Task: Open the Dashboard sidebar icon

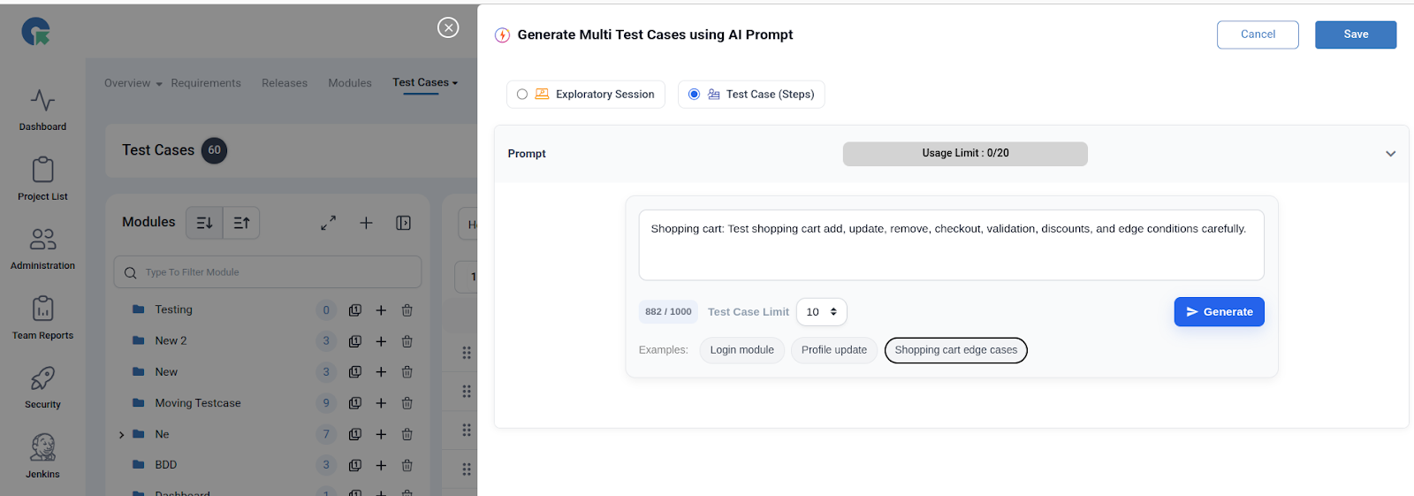Action: [42, 101]
